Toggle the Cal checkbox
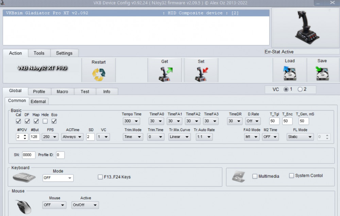The height and width of the screenshot is (216, 340). pos(18,121)
